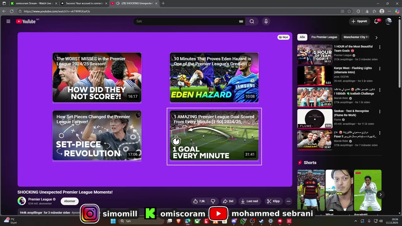Bookmark this page with star icon
Screen dimensions: 402x226
(349, 11)
